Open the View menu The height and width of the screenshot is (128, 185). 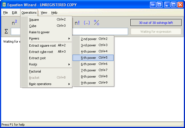[44, 13]
